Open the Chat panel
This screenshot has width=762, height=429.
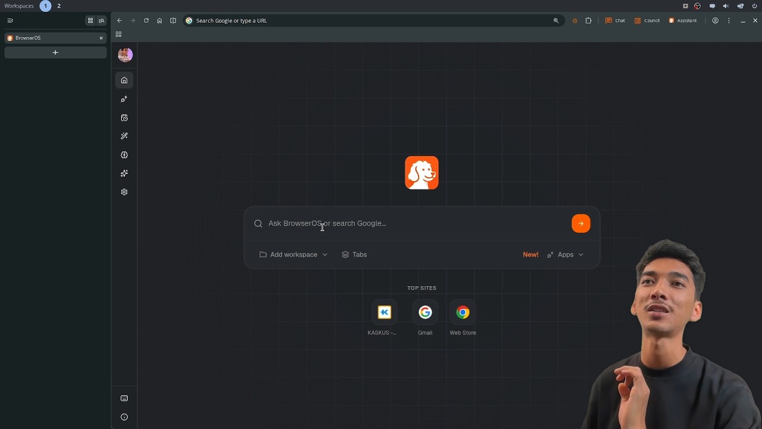(615, 20)
